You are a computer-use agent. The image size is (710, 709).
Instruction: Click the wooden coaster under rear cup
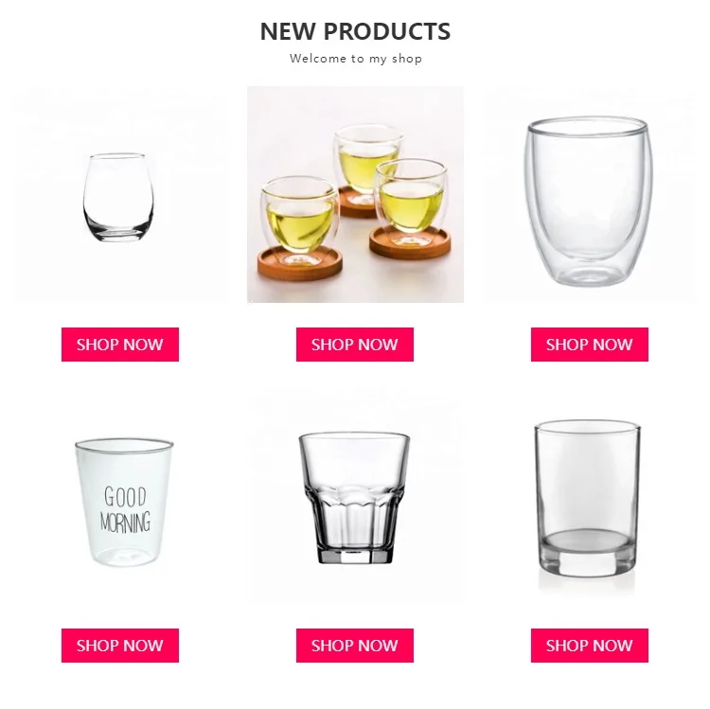[x=358, y=202]
